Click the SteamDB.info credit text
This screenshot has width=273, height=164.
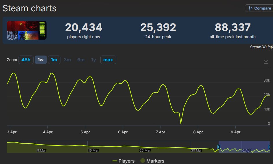pos(261,47)
